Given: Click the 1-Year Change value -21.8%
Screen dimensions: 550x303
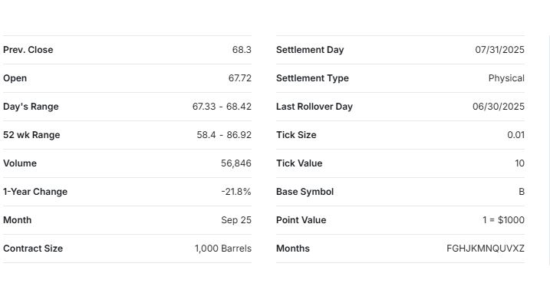Looking at the screenshot, I should [x=236, y=192].
